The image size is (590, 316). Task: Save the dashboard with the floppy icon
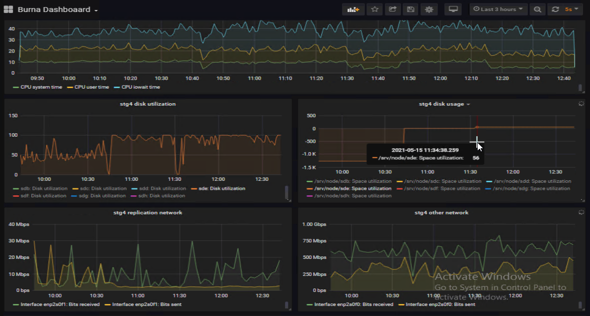tap(411, 10)
